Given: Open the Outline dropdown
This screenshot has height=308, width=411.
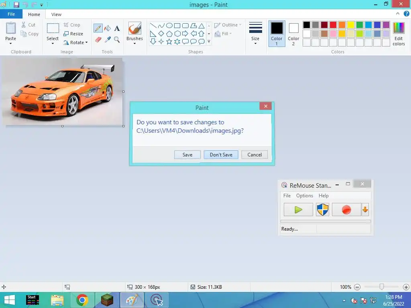Looking at the screenshot, I should coord(228,25).
